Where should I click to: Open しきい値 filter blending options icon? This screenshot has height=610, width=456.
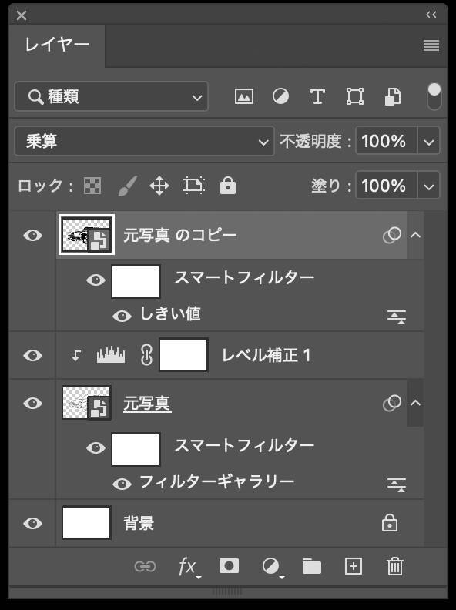(x=397, y=317)
